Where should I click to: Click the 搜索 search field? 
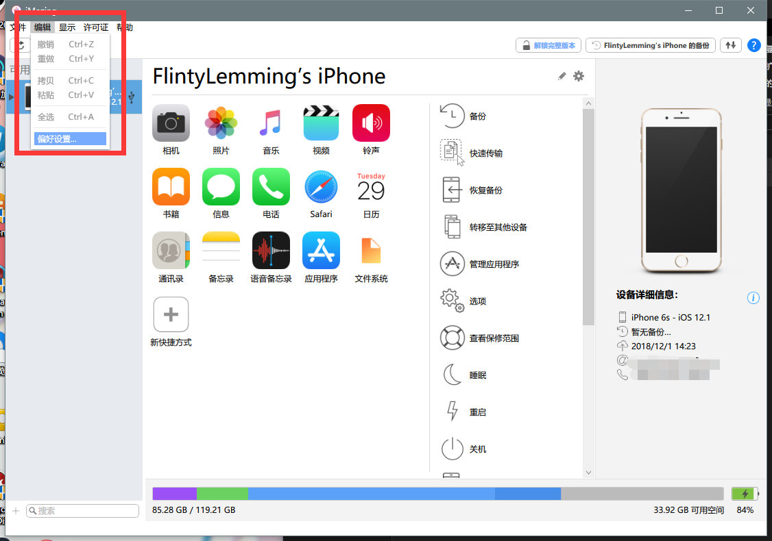[82, 511]
